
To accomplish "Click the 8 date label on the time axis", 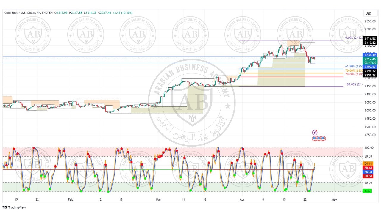I will pyautogui.click(x=263, y=200).
